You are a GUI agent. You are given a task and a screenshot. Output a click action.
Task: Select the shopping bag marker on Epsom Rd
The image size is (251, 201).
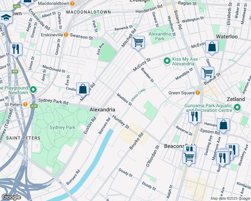(223, 125)
